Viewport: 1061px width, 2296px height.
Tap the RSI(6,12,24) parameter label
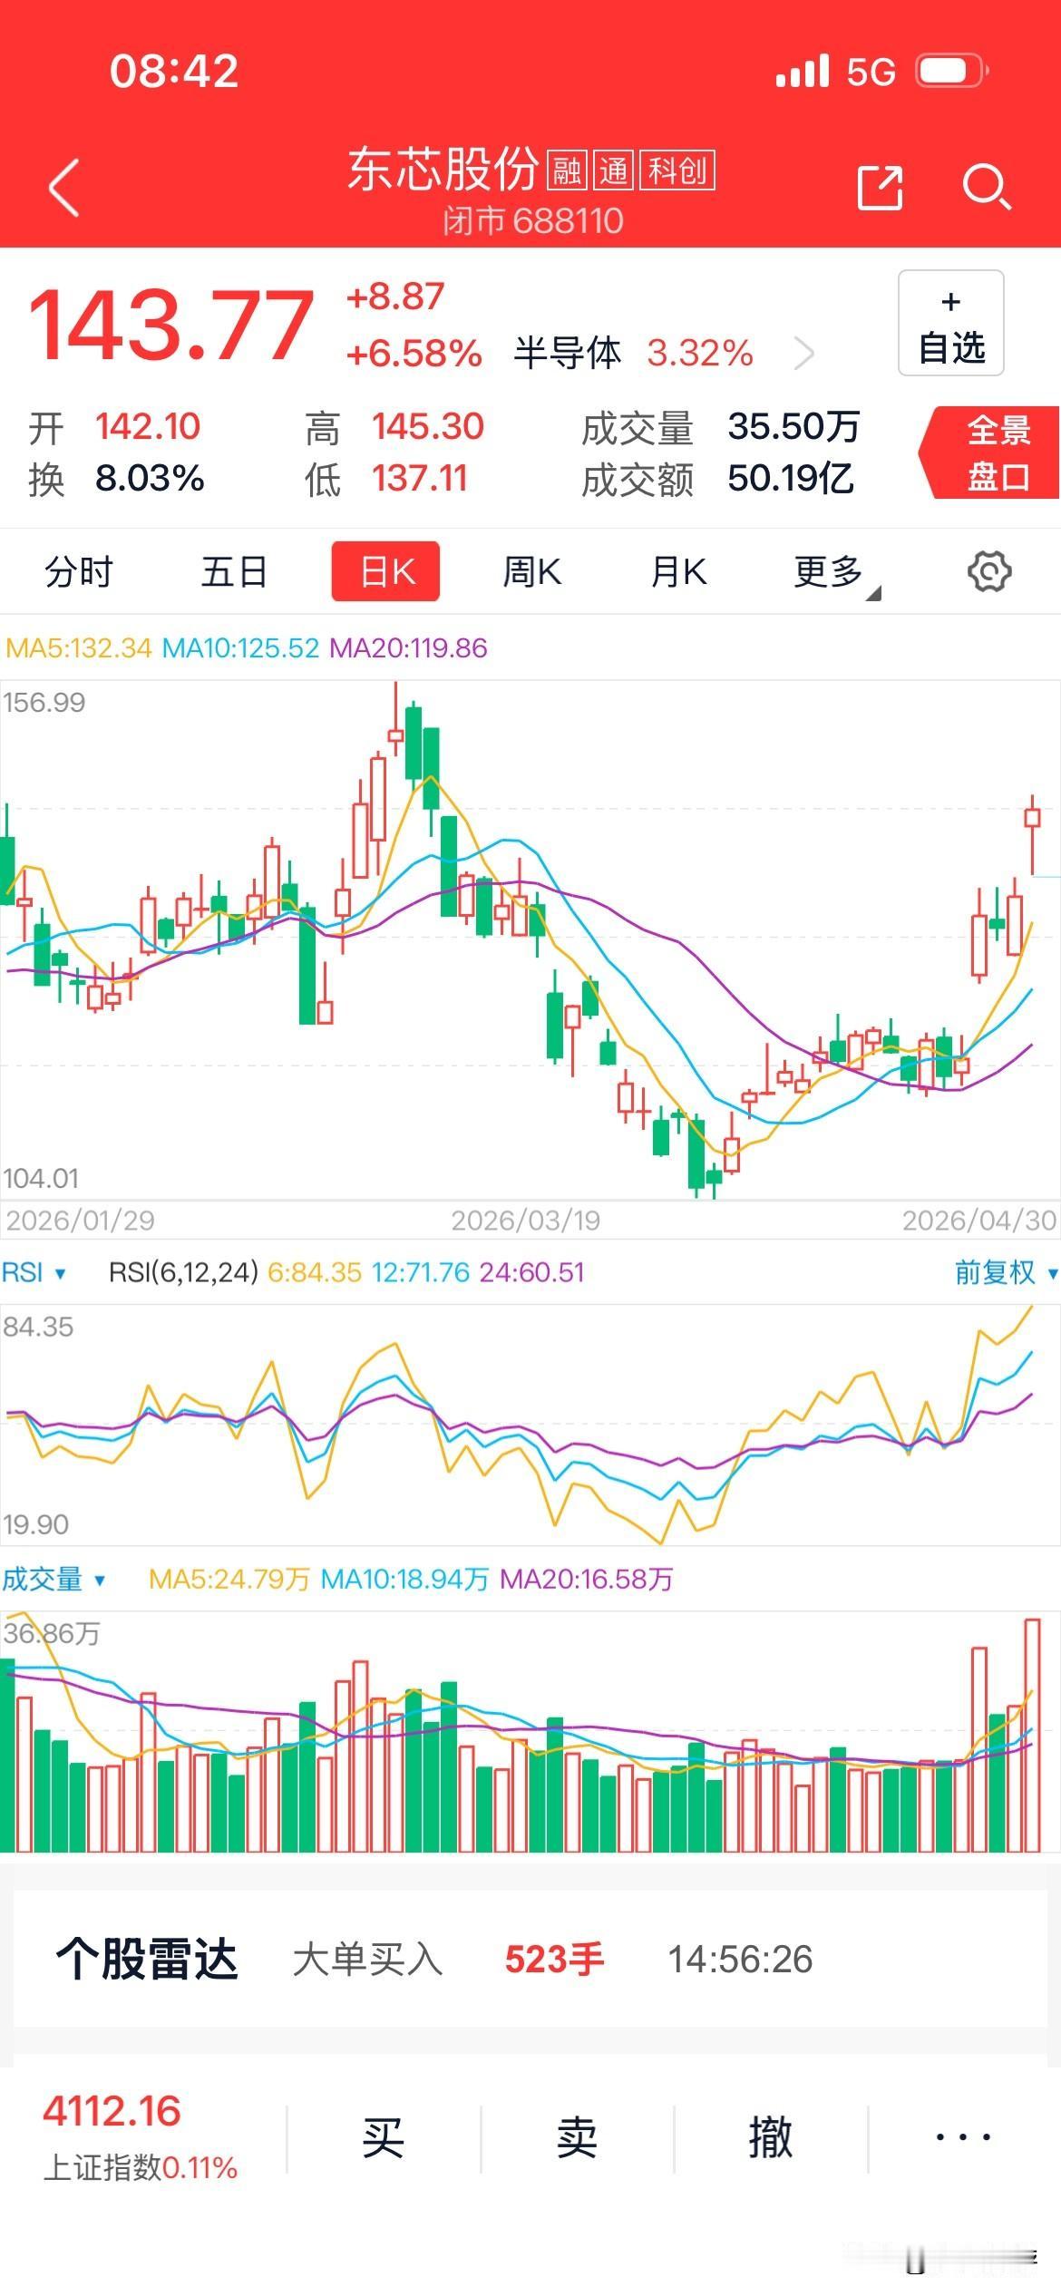point(184,1272)
